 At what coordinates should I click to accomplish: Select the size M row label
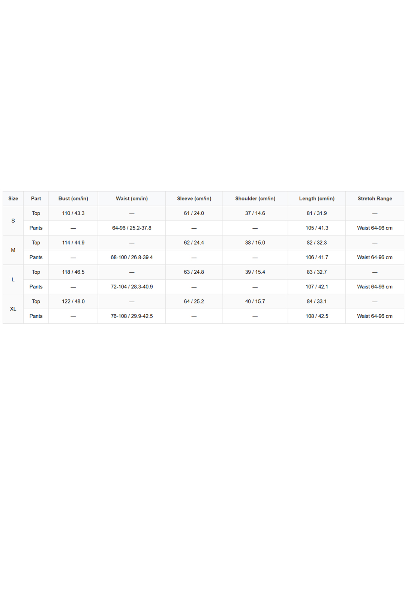click(x=13, y=250)
